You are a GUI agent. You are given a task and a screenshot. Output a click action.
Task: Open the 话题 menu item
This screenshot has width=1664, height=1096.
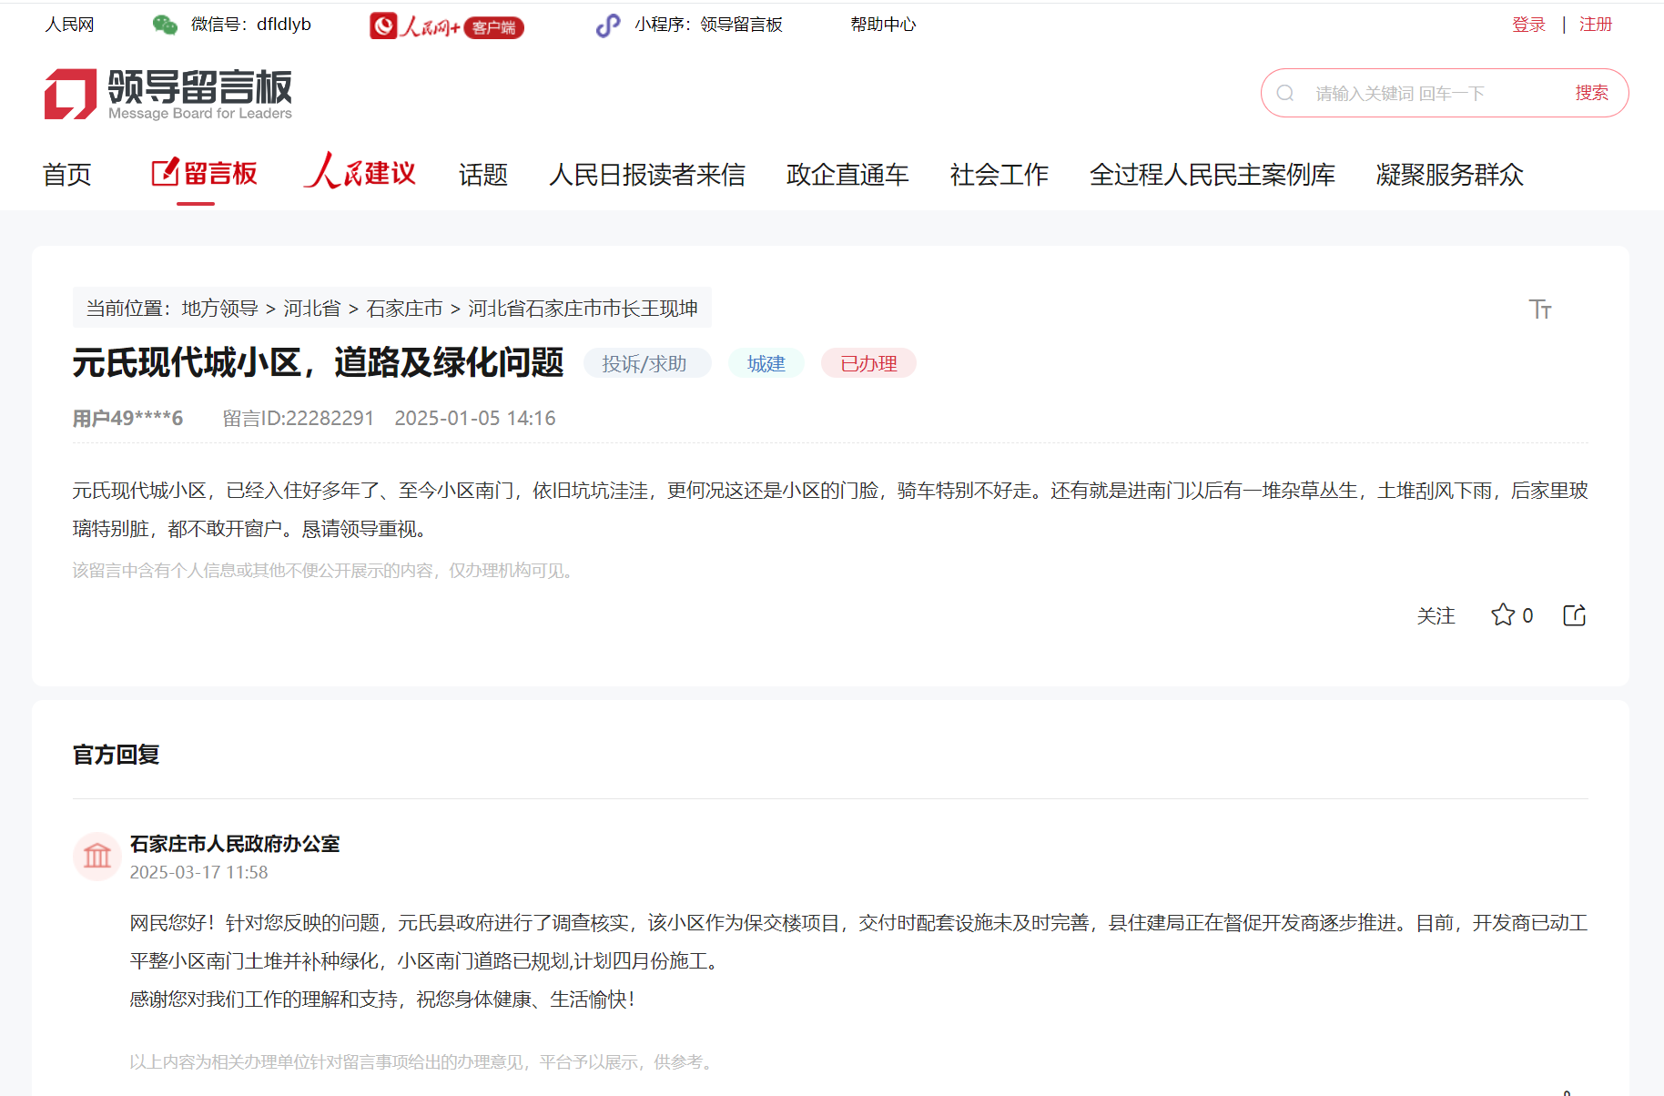pos(482,175)
